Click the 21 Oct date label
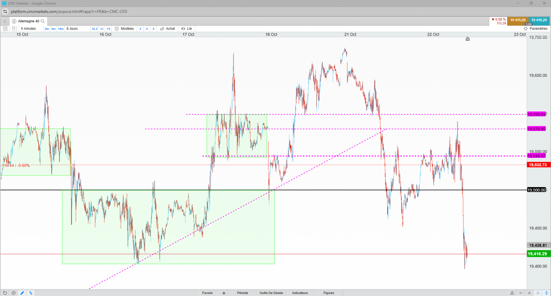Viewport: 551px width, 296px height. 350,35
